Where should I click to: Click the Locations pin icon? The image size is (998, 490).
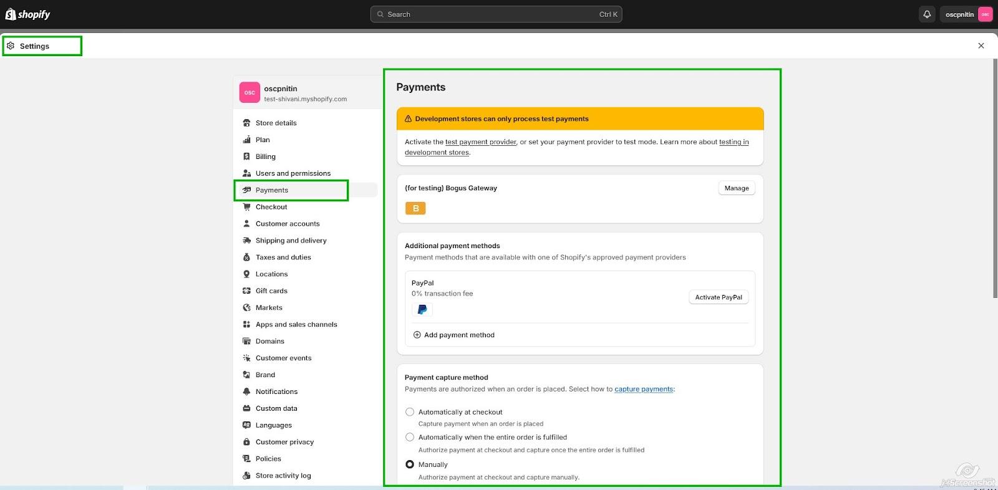point(246,274)
